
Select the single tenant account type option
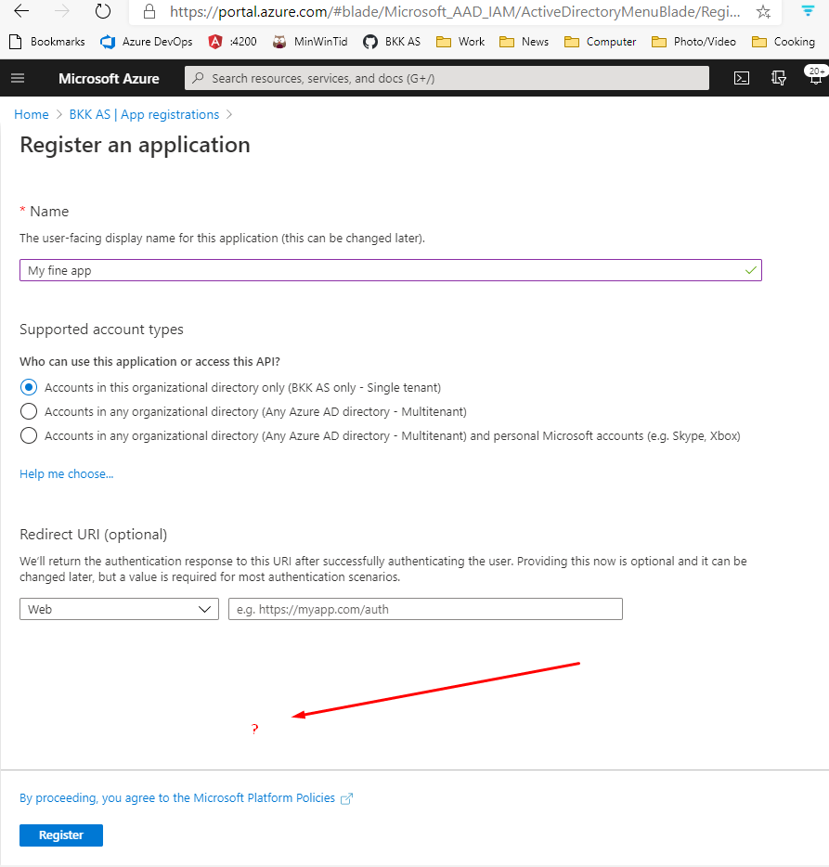[28, 387]
